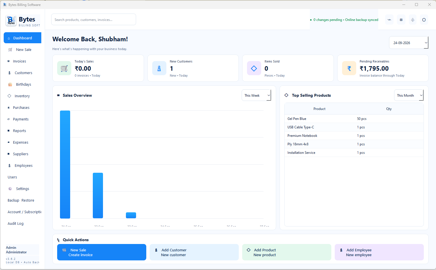The width and height of the screenshot is (436, 270).
Task: Click the person icon in Add Customer tile
Action: (156, 250)
